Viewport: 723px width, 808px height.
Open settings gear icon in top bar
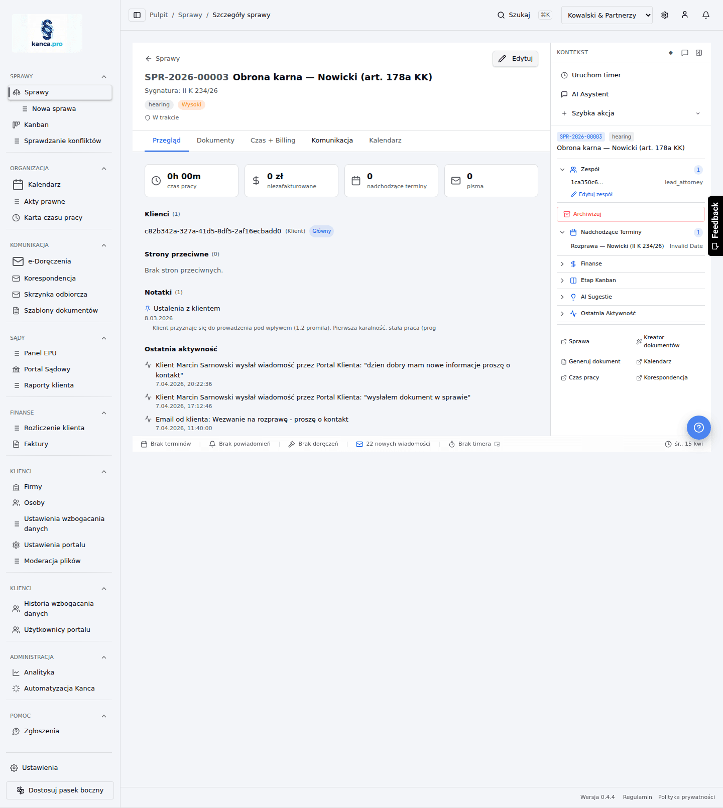click(x=664, y=15)
